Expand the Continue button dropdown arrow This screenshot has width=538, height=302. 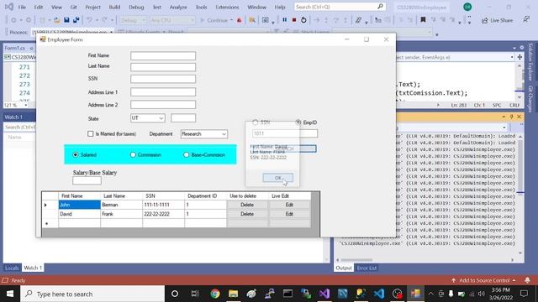[232, 20]
